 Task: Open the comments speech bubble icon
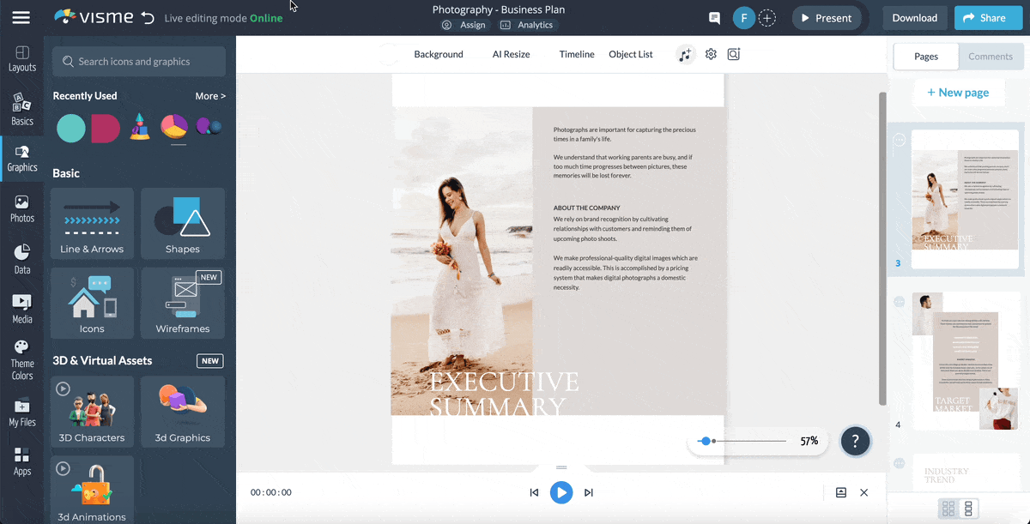[714, 18]
